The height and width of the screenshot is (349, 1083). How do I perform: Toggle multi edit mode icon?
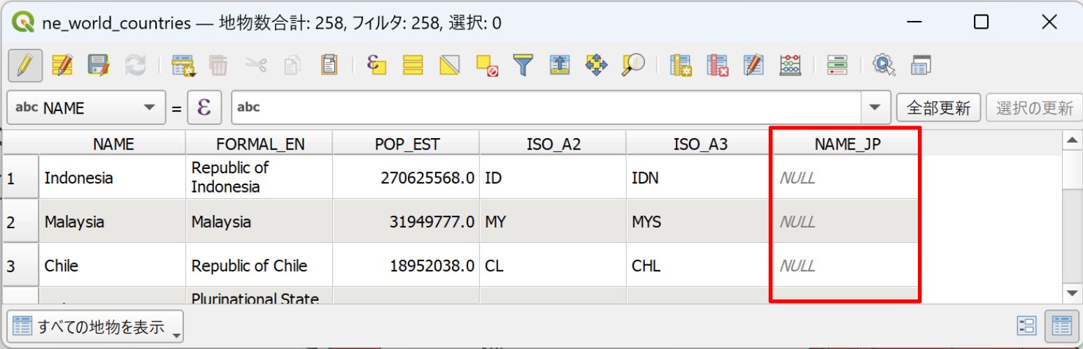point(62,66)
